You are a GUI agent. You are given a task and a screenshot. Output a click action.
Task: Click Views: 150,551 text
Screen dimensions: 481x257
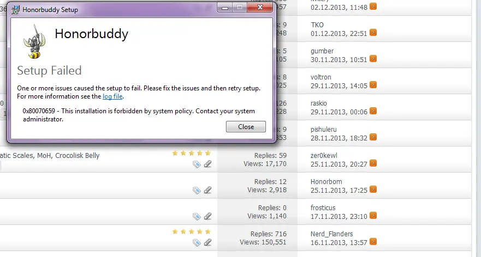263,242
